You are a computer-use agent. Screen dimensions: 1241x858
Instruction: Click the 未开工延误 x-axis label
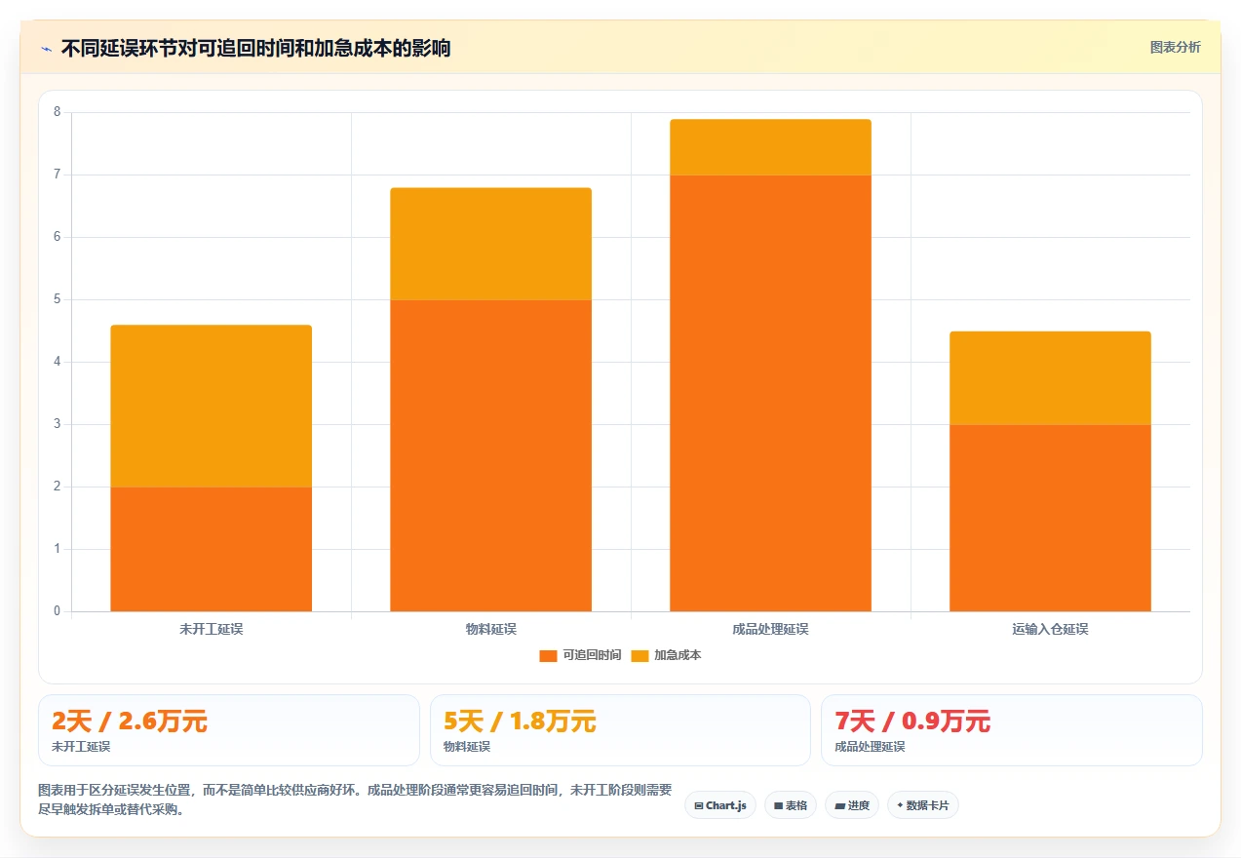pyautogui.click(x=212, y=629)
